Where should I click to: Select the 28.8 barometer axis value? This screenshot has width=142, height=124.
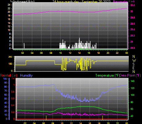132,48
